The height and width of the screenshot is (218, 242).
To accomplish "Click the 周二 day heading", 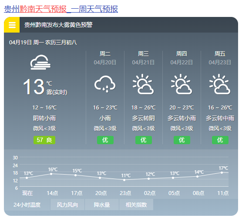I will [105, 54].
